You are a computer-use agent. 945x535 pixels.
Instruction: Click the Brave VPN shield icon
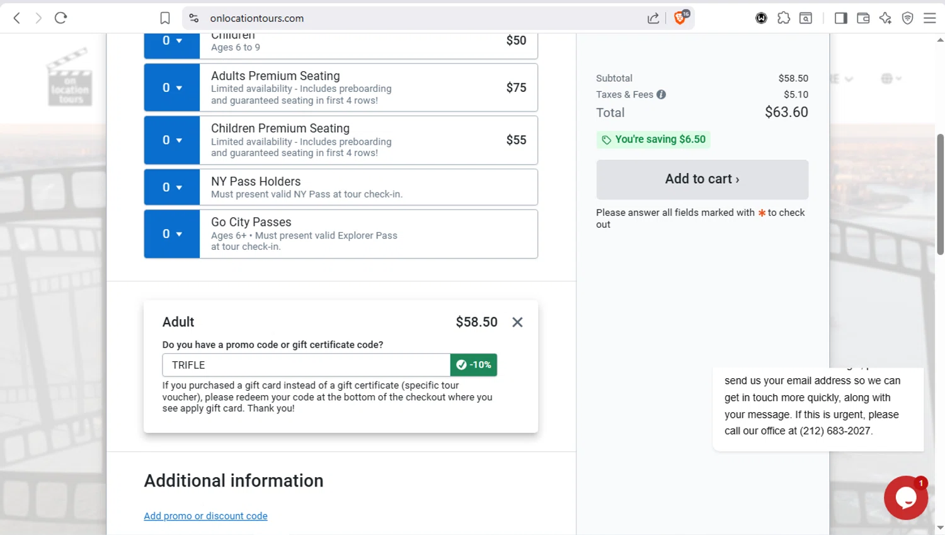coord(907,18)
